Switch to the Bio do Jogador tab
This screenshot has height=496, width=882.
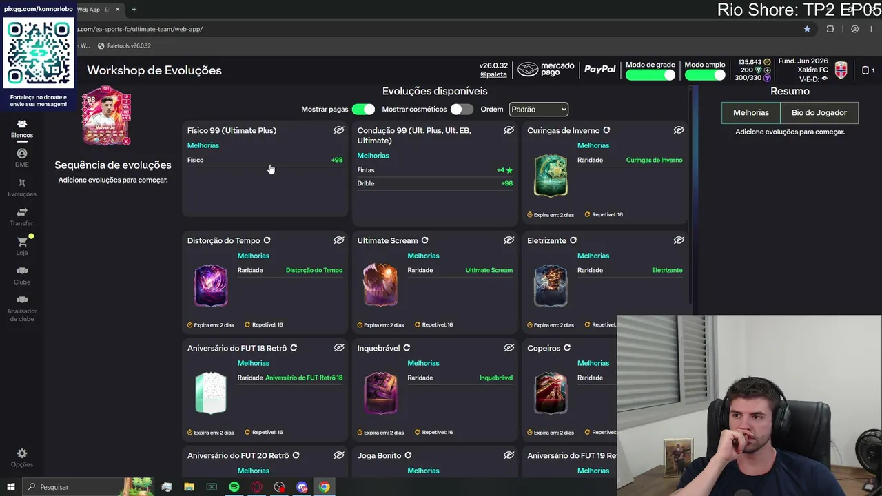[819, 112]
